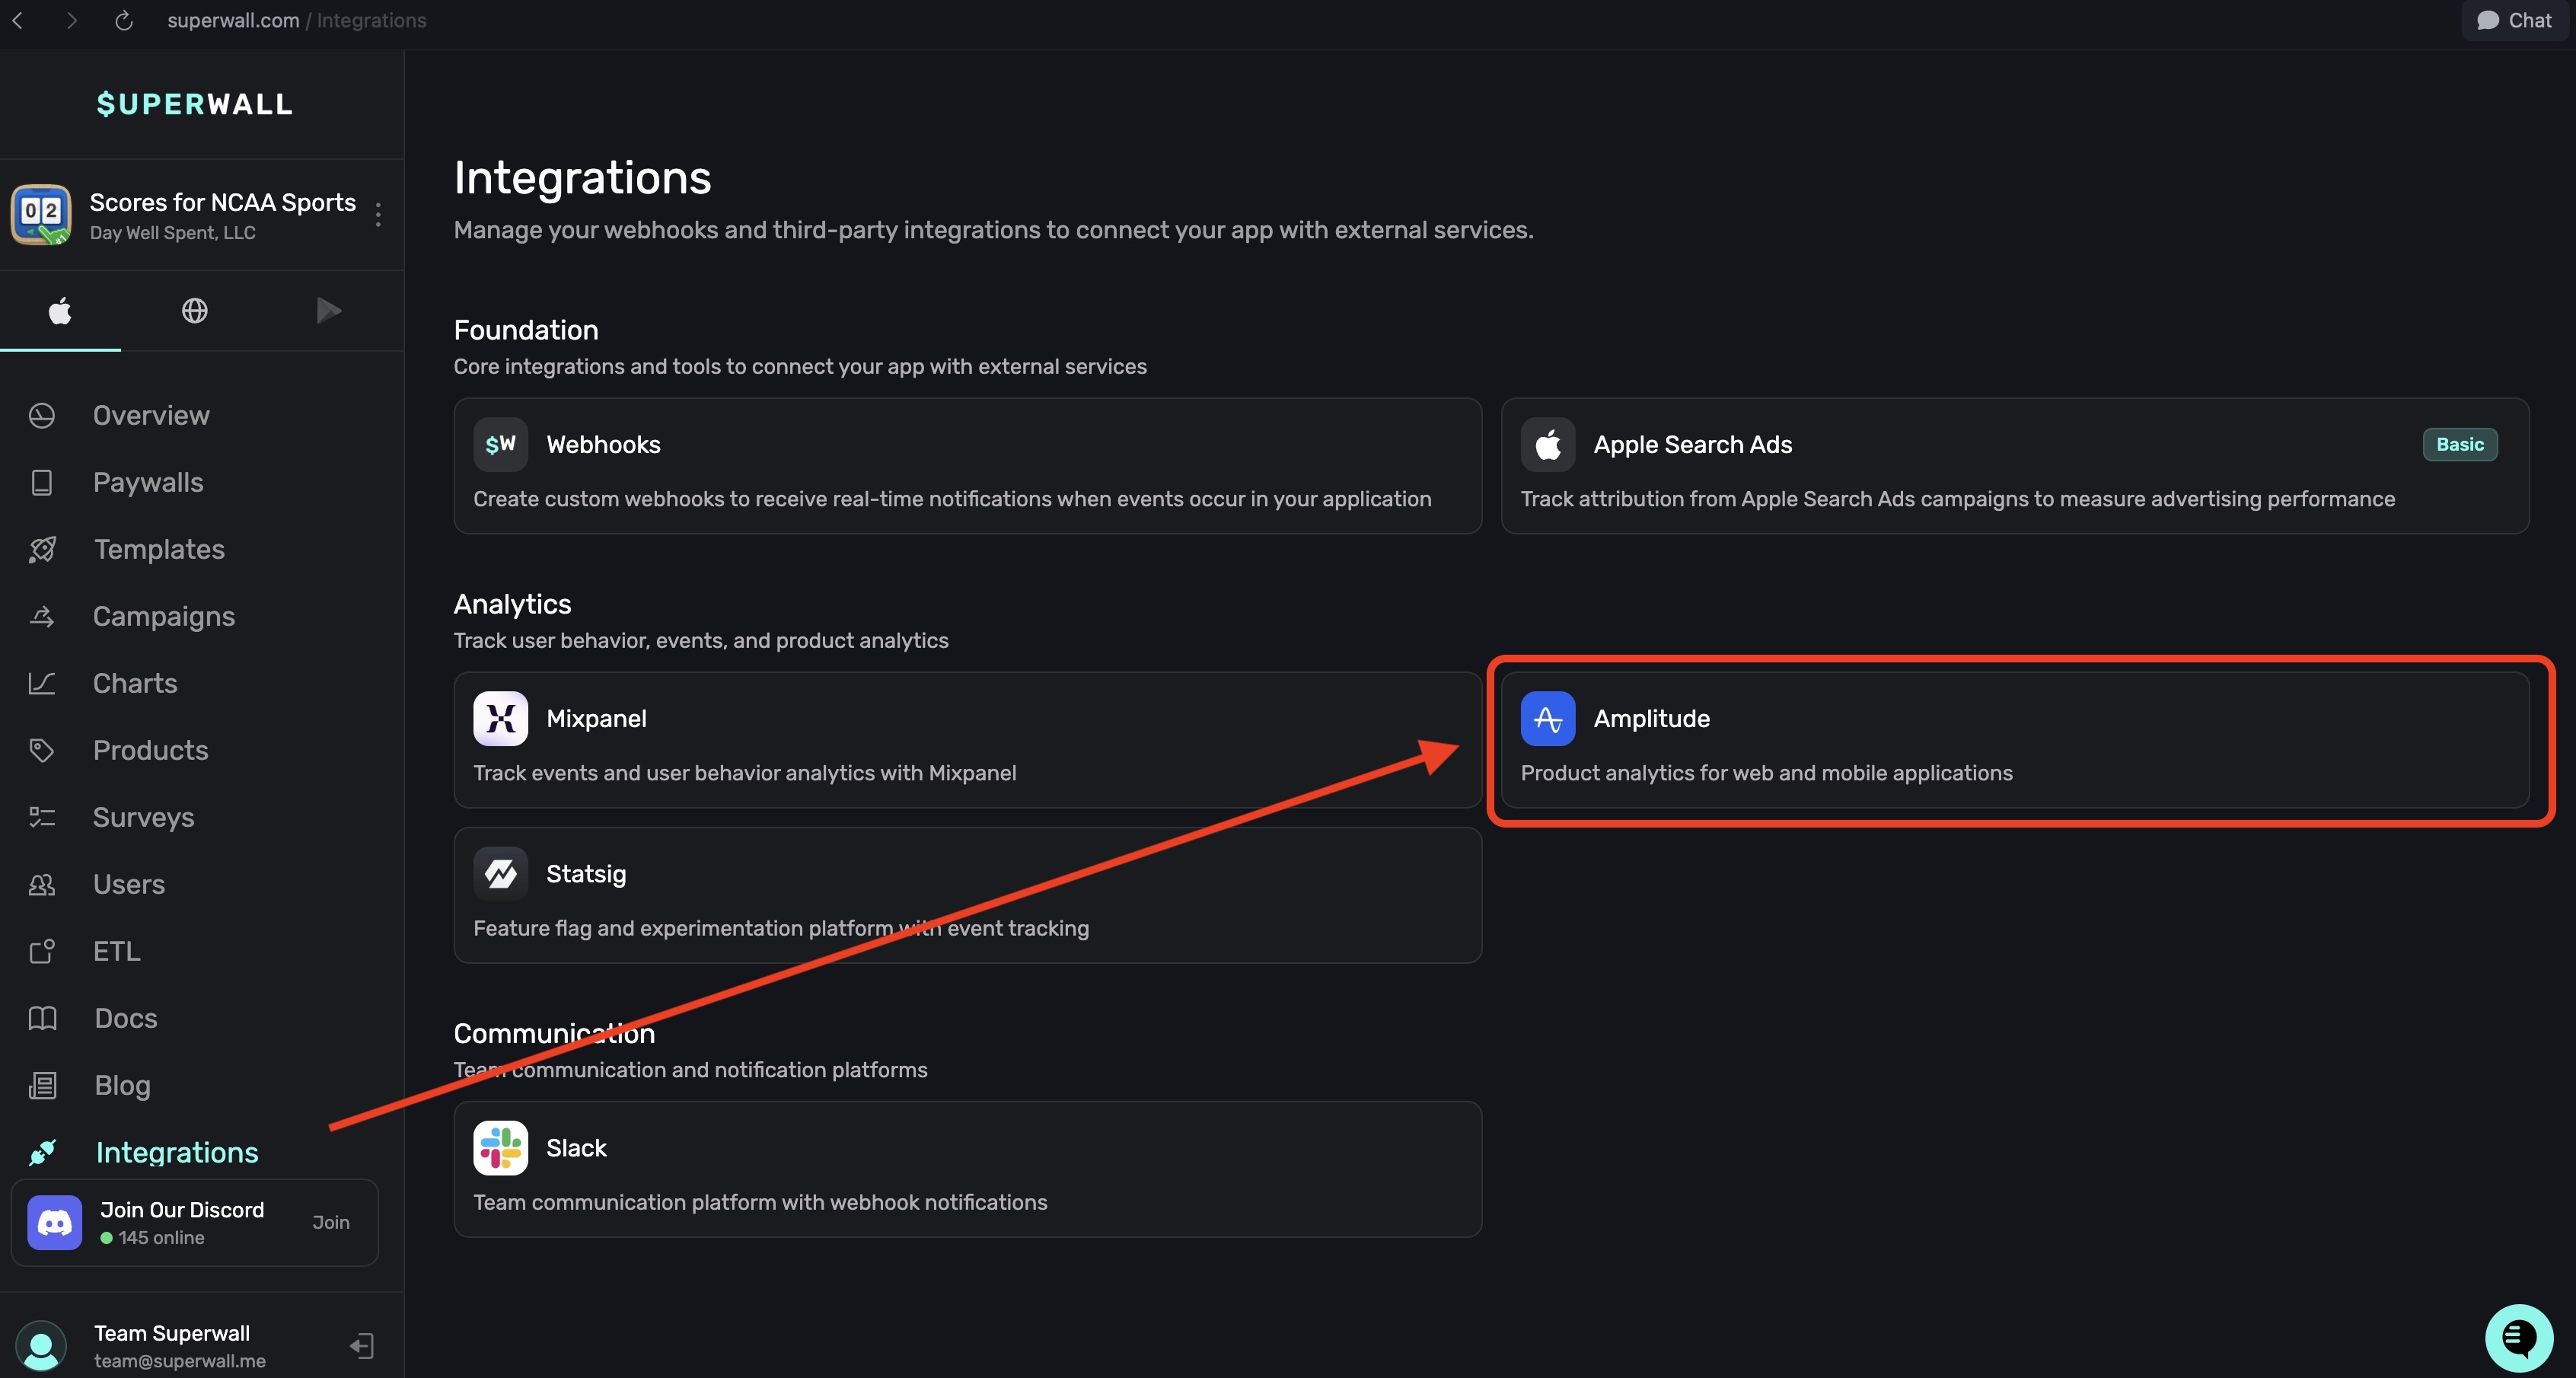2576x1378 pixels.
Task: Click the Chat button in top bar
Action: (x=2515, y=21)
